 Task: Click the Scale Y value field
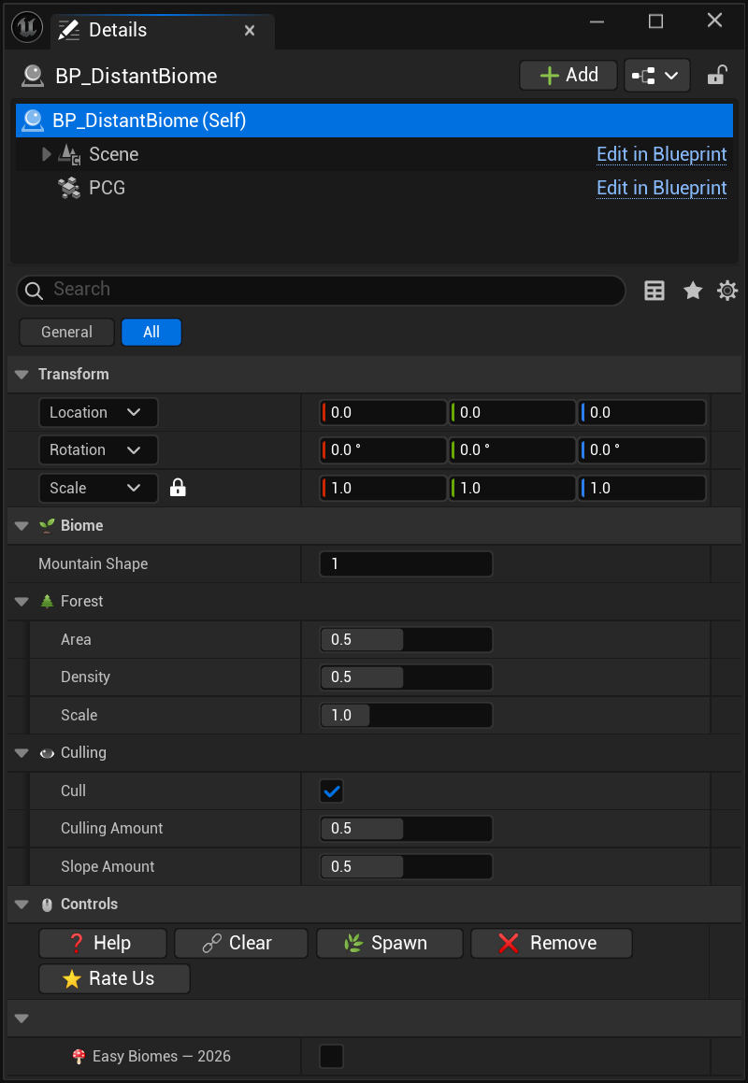(512, 489)
